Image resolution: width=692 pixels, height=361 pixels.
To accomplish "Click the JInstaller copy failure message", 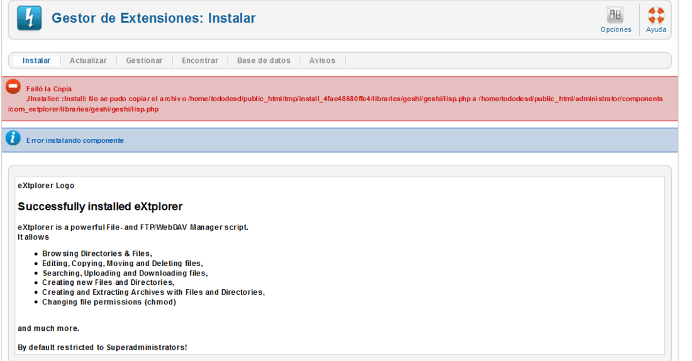I will (335, 104).
